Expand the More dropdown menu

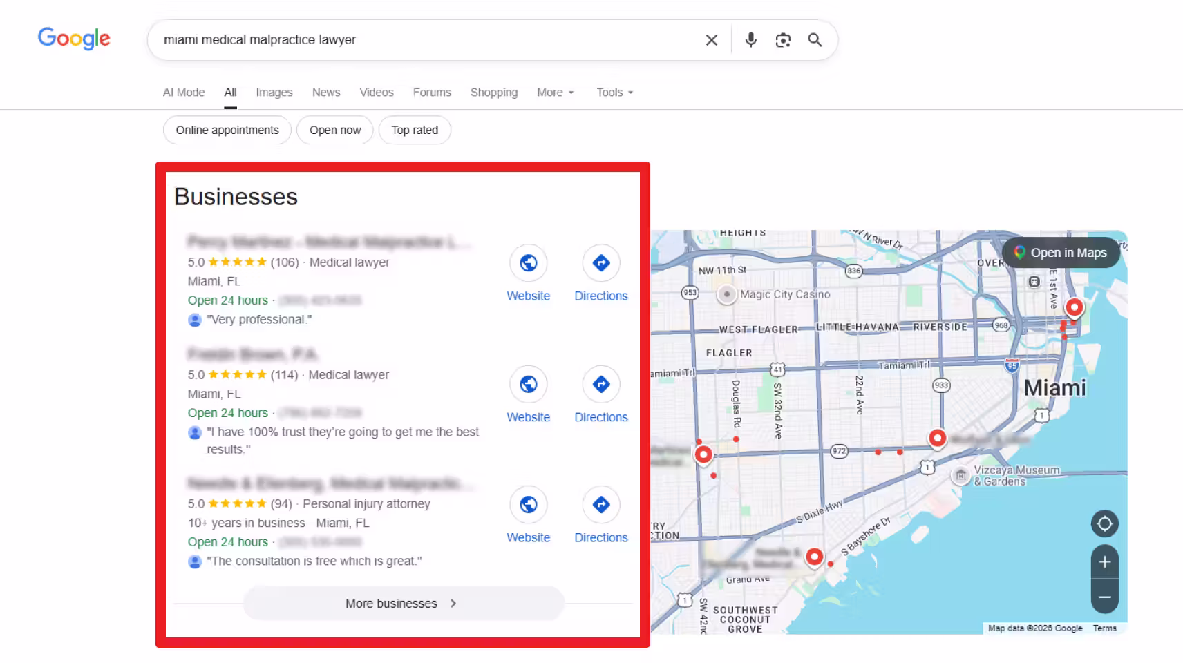pos(556,92)
